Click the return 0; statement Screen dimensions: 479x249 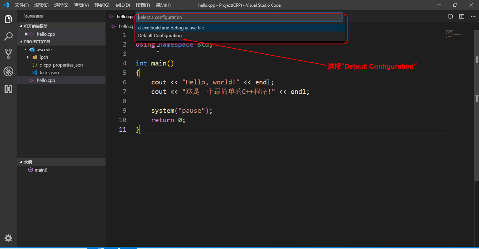point(168,120)
